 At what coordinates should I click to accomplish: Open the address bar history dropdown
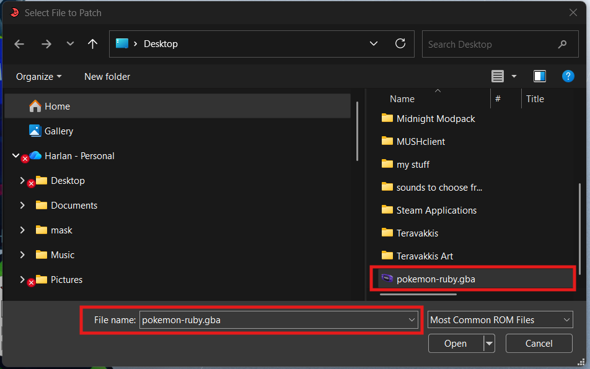click(373, 43)
